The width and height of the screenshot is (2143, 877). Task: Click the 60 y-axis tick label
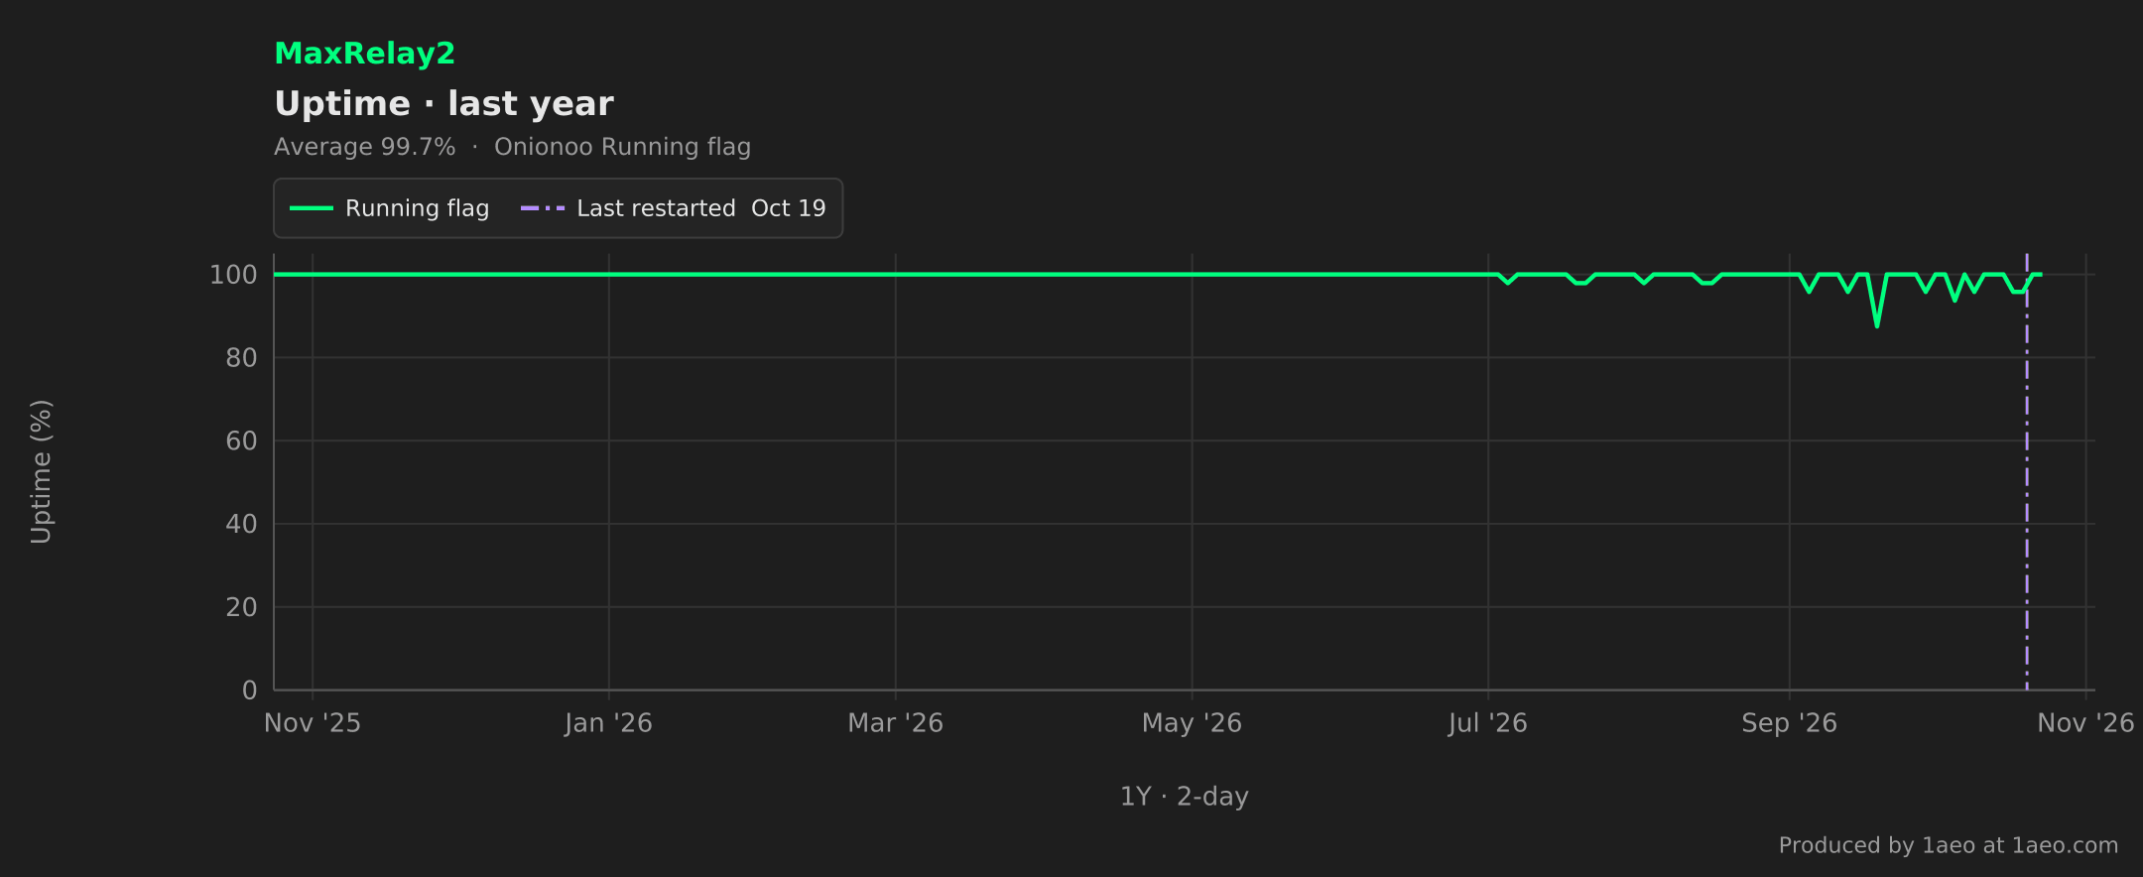241,441
